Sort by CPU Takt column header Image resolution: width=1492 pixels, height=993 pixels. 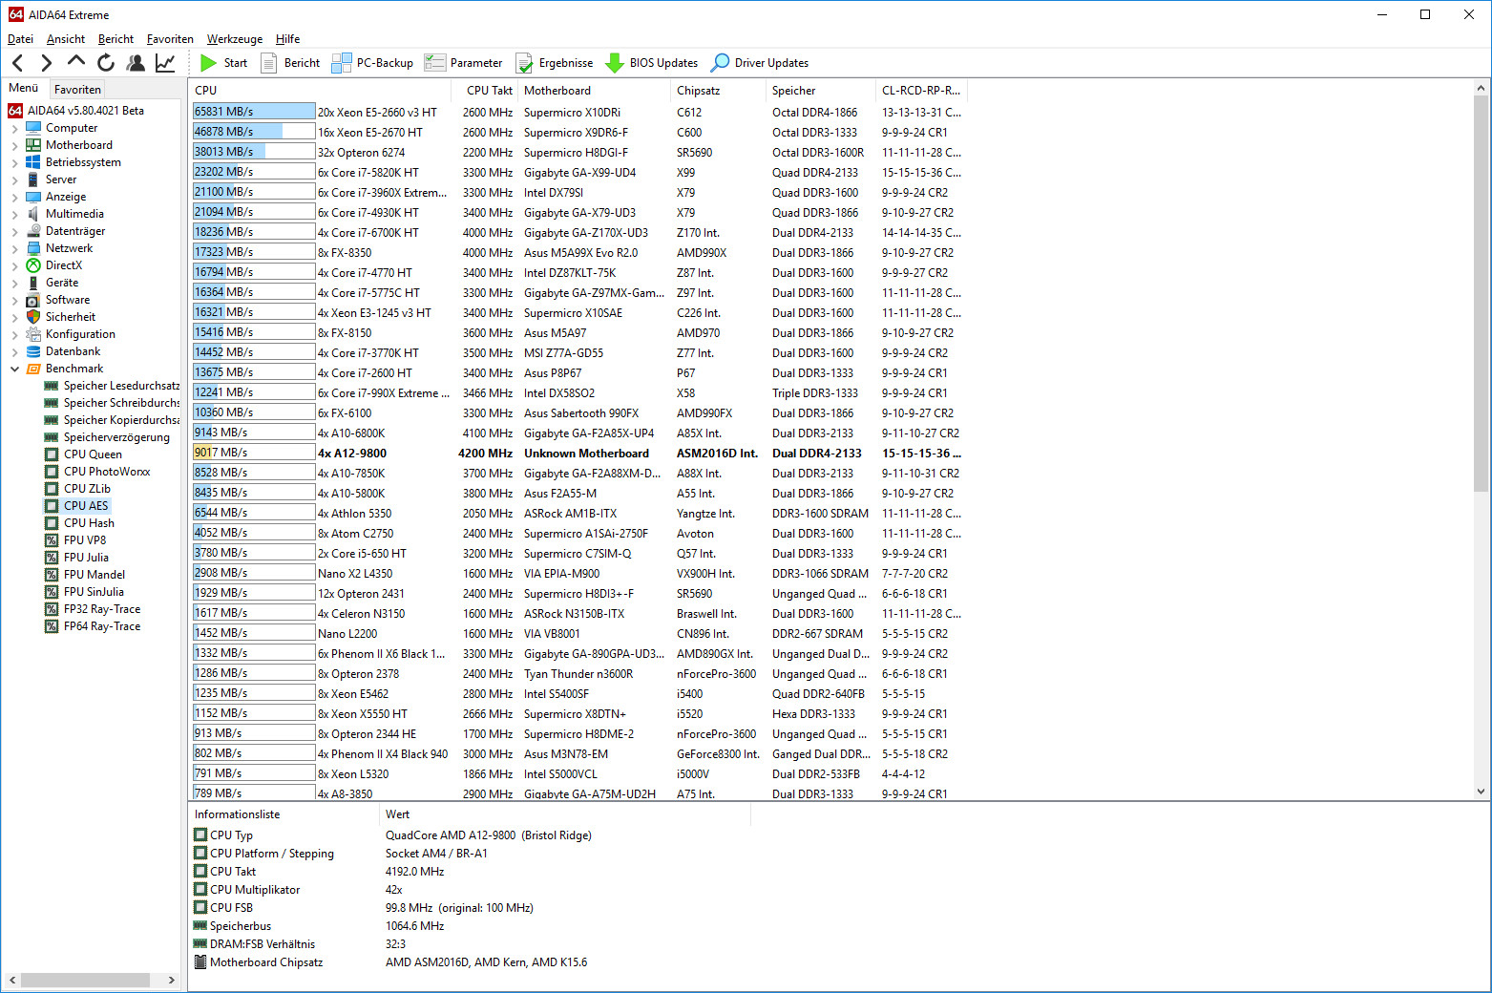click(x=489, y=91)
